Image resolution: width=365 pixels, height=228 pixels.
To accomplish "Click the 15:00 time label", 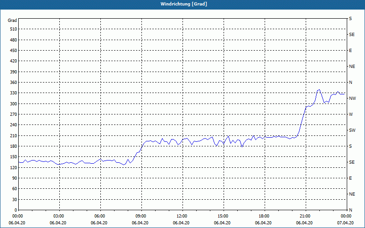I will 224,216.
